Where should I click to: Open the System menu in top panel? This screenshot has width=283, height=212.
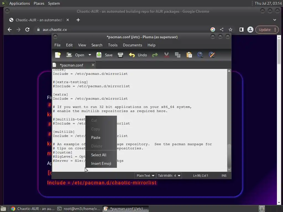54,3
